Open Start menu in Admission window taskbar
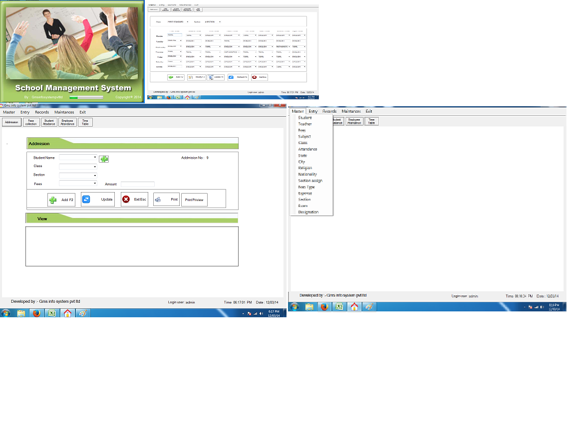This screenshot has width=575, height=431. pos(5,313)
